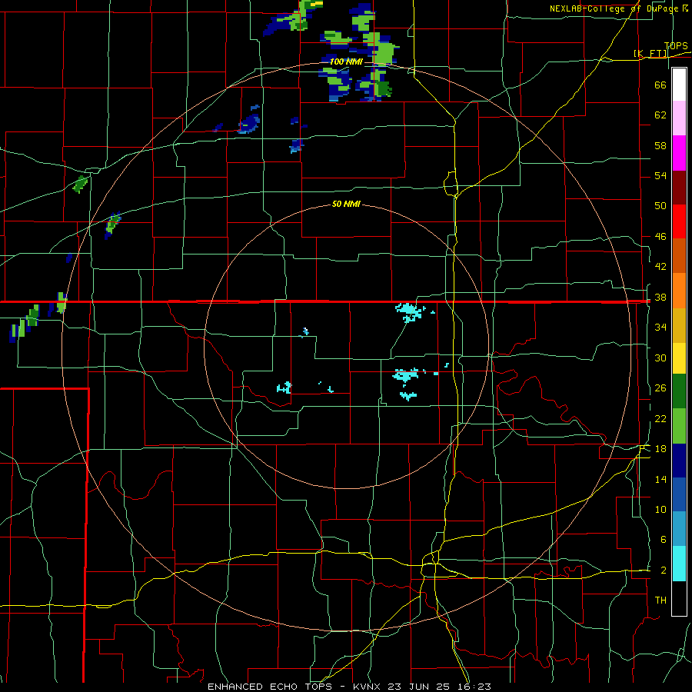Click the "50 NMI" range ring label

tap(346, 204)
